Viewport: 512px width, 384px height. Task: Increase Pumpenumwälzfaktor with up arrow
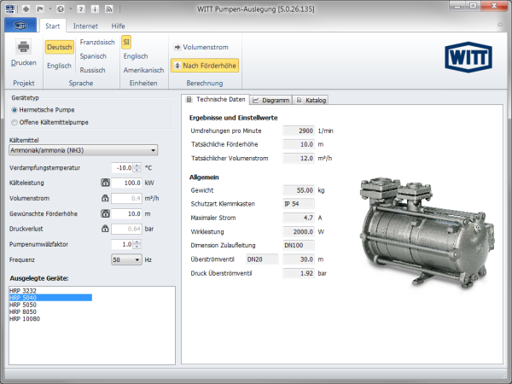point(137,242)
